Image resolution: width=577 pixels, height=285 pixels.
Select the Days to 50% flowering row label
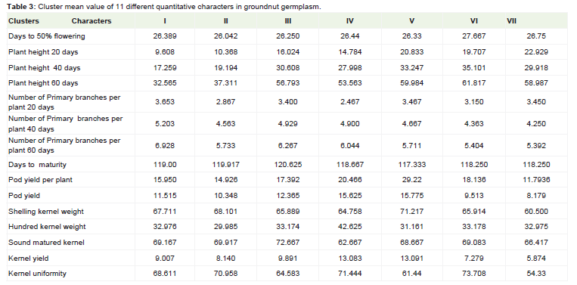point(47,36)
